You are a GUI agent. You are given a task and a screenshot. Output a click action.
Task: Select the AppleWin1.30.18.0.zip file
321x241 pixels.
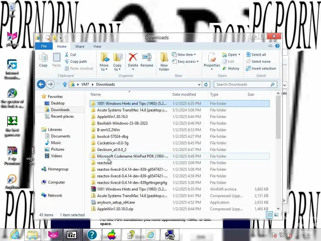[x=180, y=209]
